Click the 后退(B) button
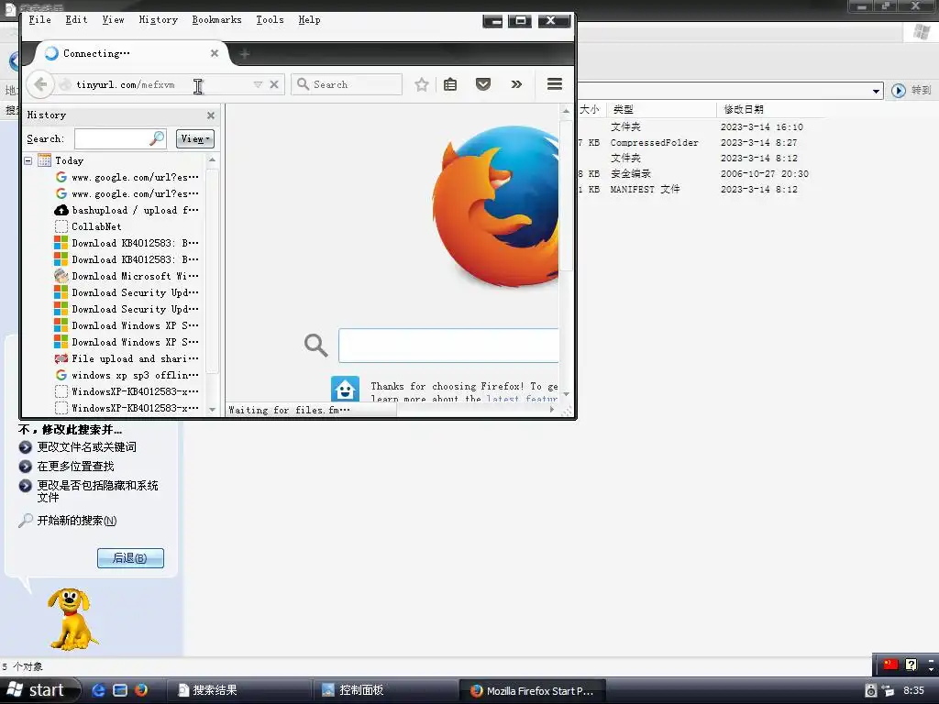This screenshot has width=939, height=704. [x=130, y=558]
